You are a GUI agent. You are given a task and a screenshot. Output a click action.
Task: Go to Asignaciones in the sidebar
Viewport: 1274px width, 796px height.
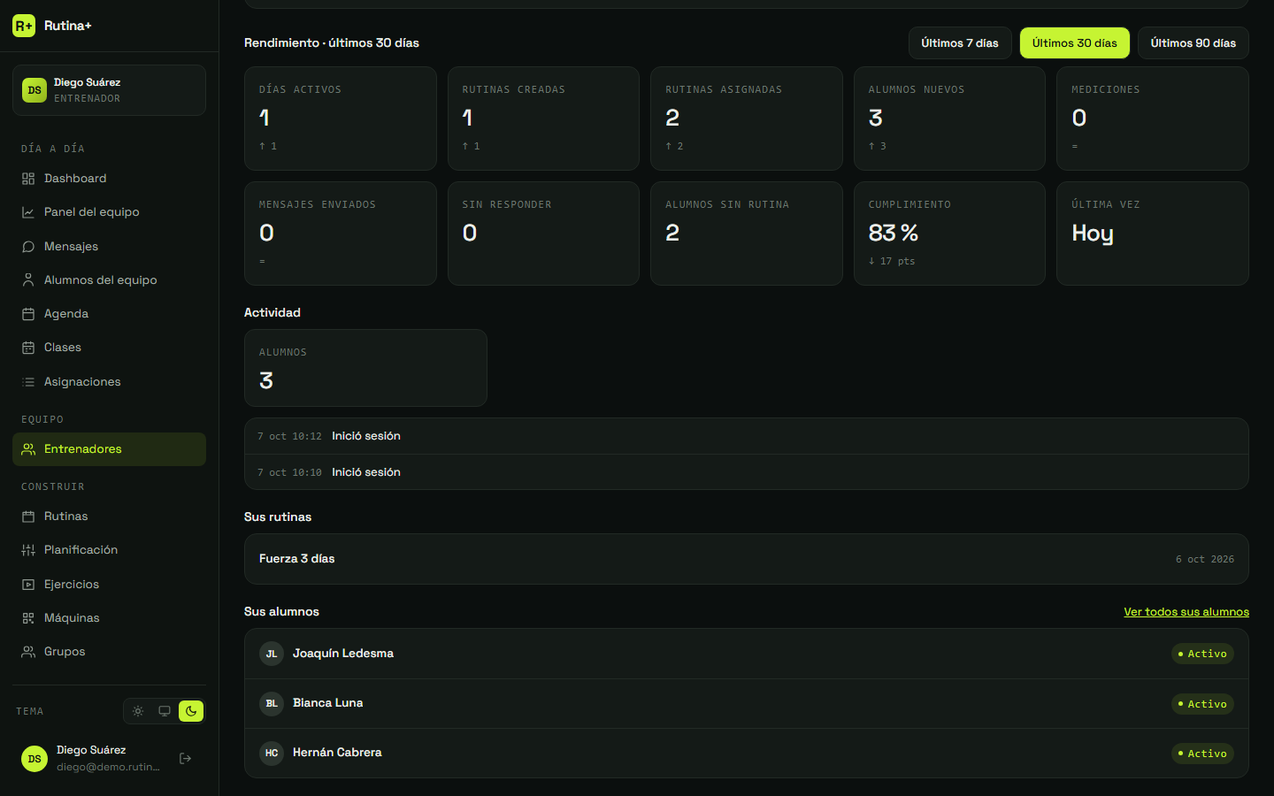(109, 382)
